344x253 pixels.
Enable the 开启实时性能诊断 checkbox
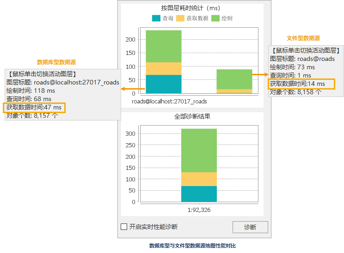(124, 227)
